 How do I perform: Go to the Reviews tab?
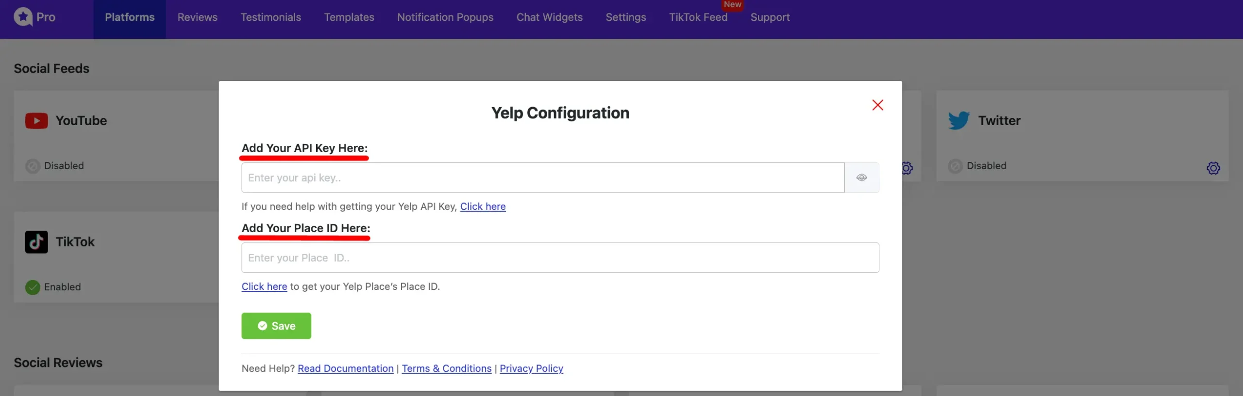197,17
